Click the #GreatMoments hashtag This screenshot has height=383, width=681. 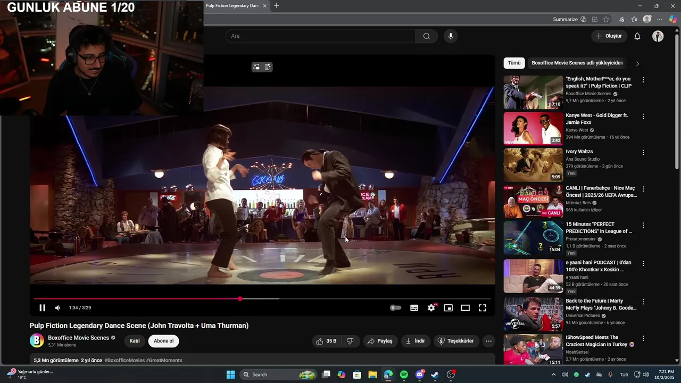[164, 360]
